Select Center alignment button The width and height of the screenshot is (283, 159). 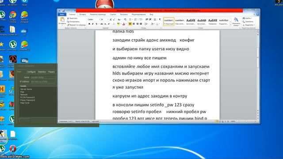pos(134,24)
